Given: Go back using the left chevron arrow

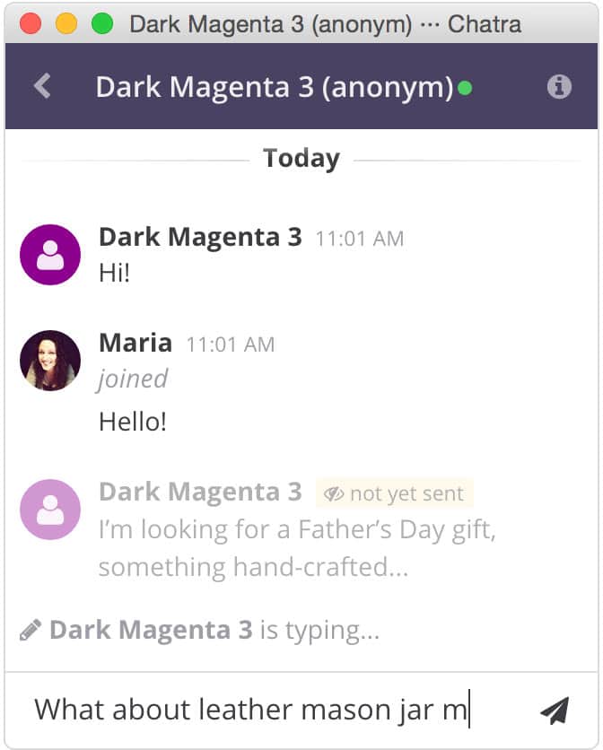Looking at the screenshot, I should click(x=42, y=86).
